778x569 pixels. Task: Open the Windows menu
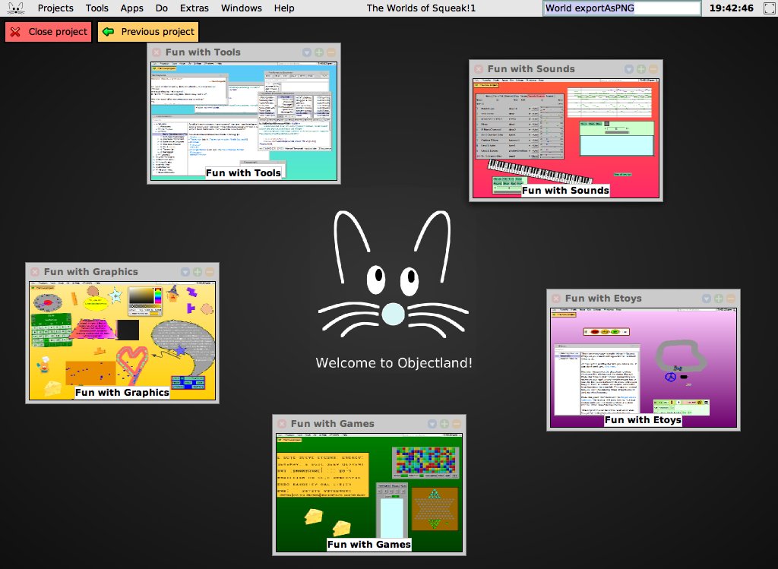242,8
